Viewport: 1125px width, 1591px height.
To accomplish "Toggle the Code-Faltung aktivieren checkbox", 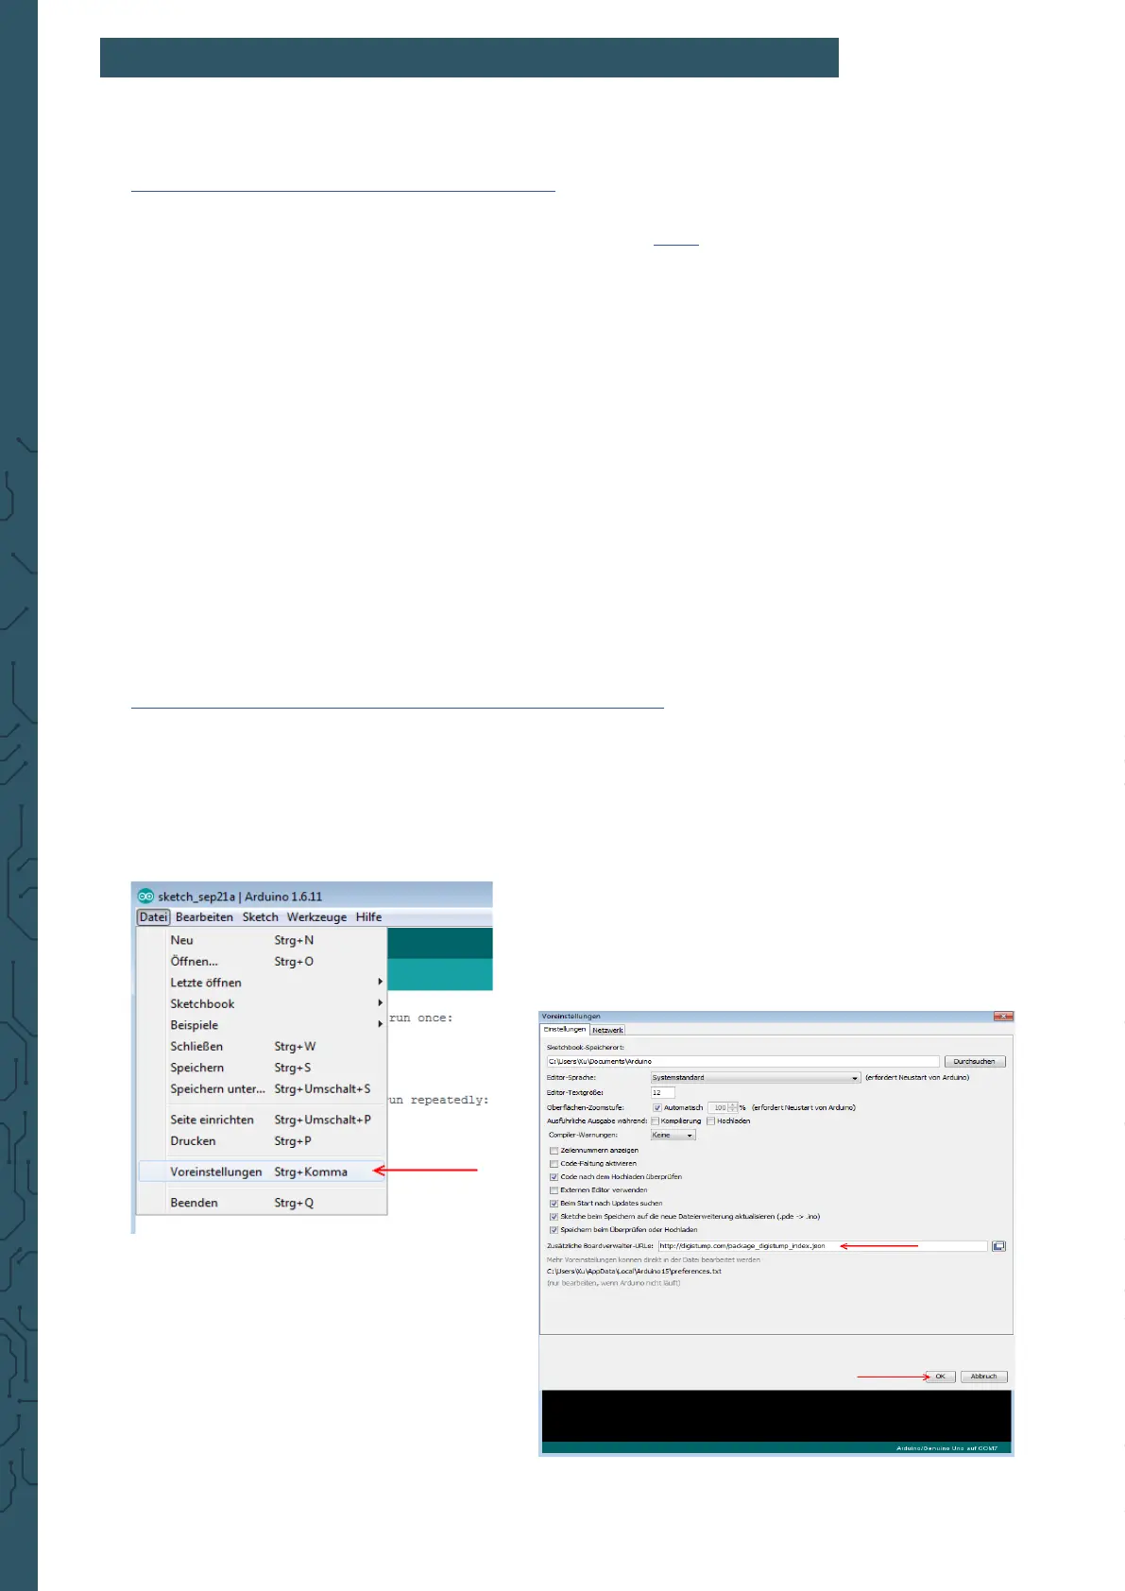I will pyautogui.click(x=554, y=1164).
